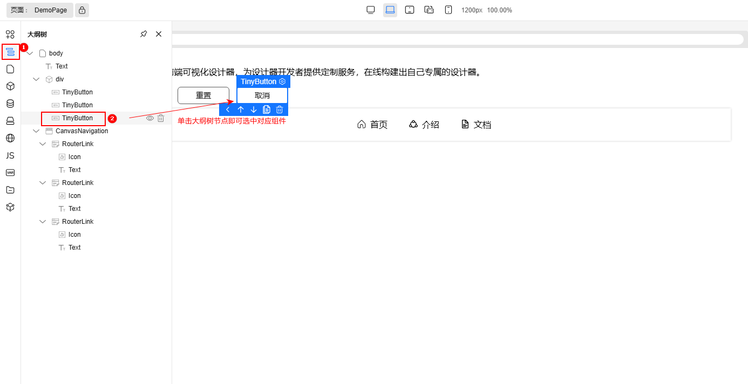
Task: Toggle the page lock icon near DemoPage
Action: [x=83, y=10]
